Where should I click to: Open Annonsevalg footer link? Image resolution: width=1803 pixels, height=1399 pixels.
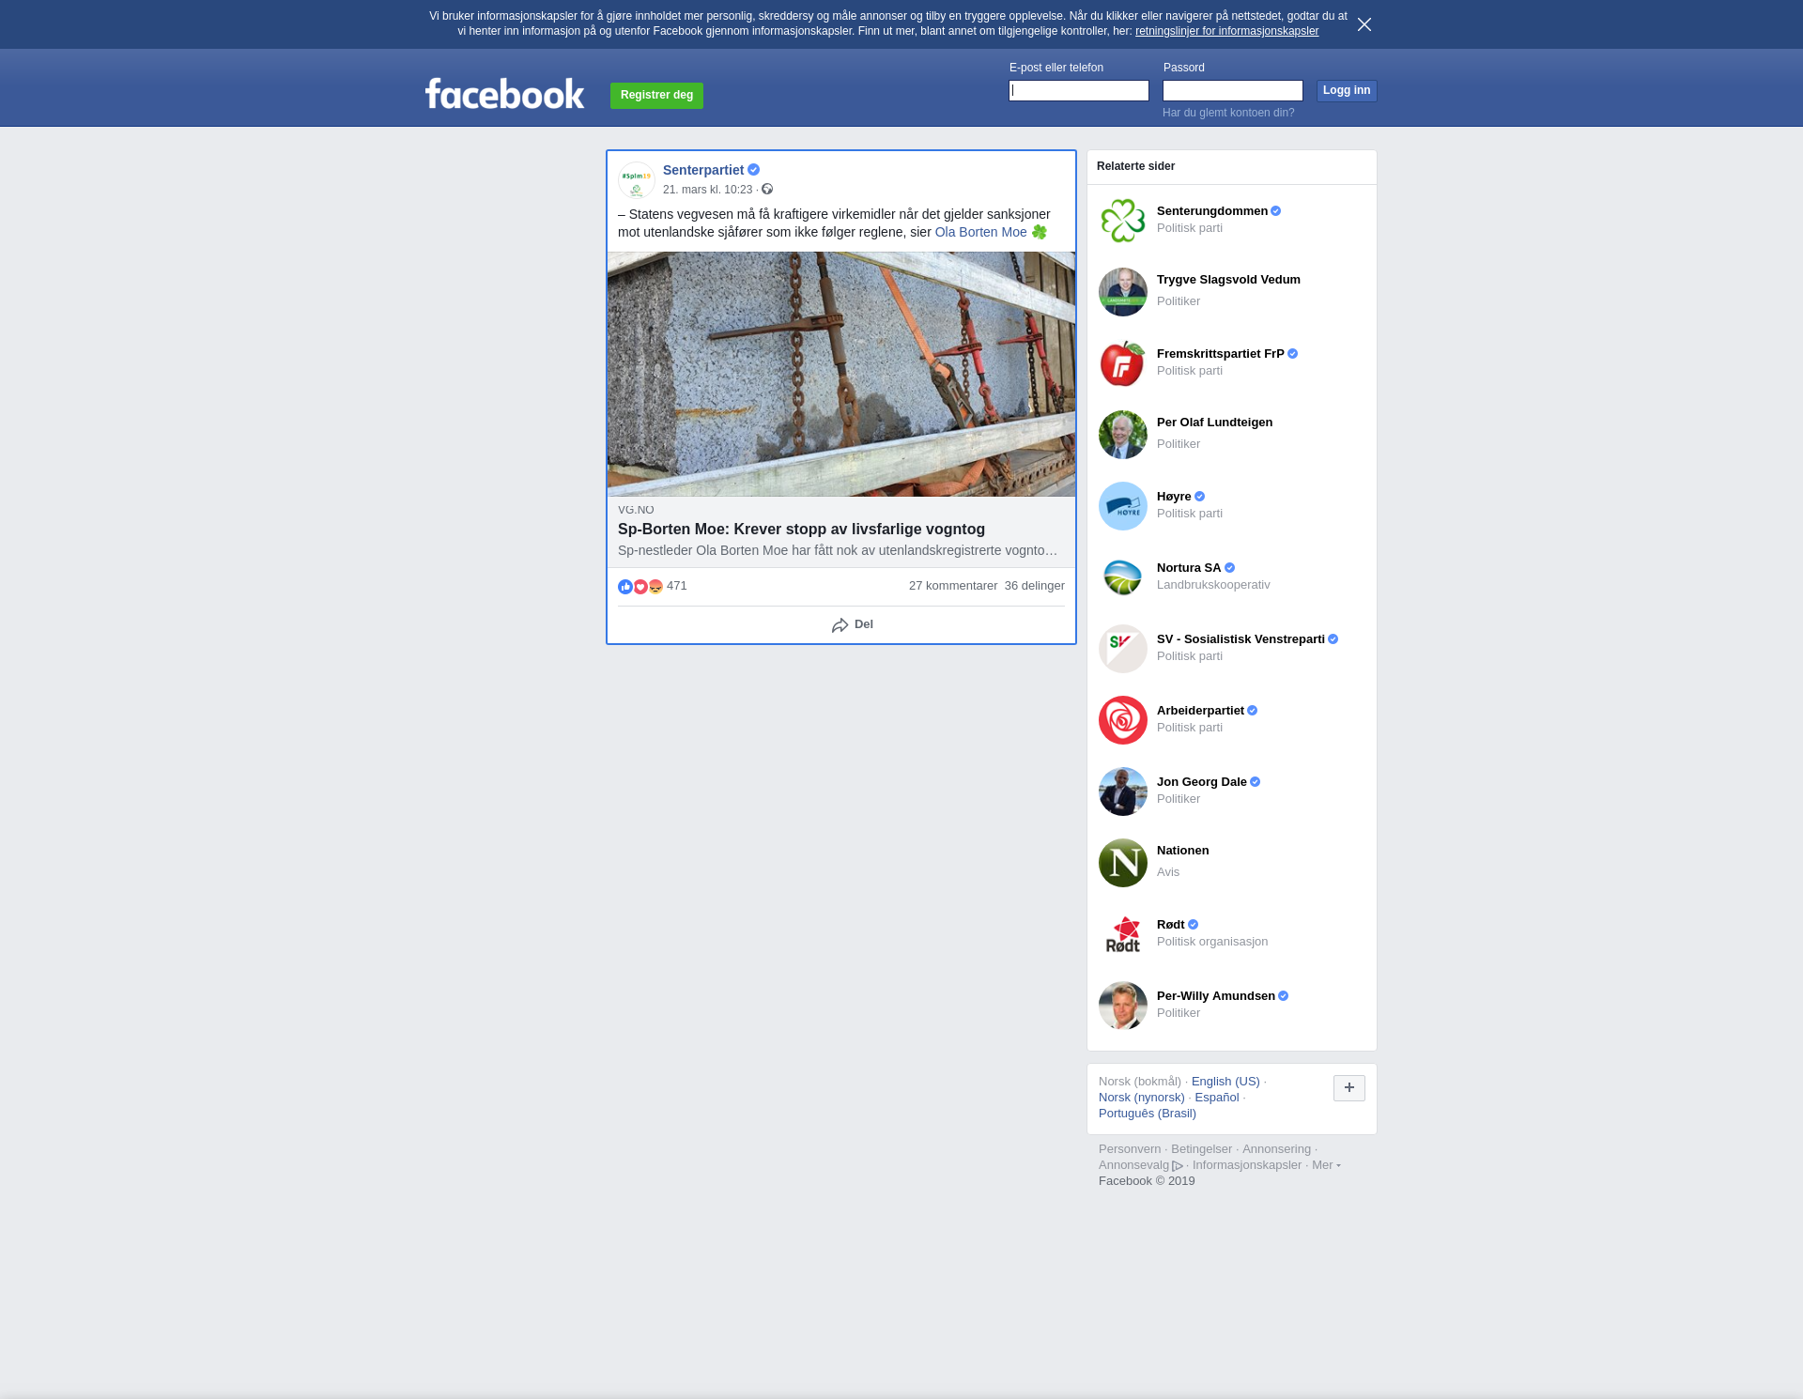pos(1140,1165)
